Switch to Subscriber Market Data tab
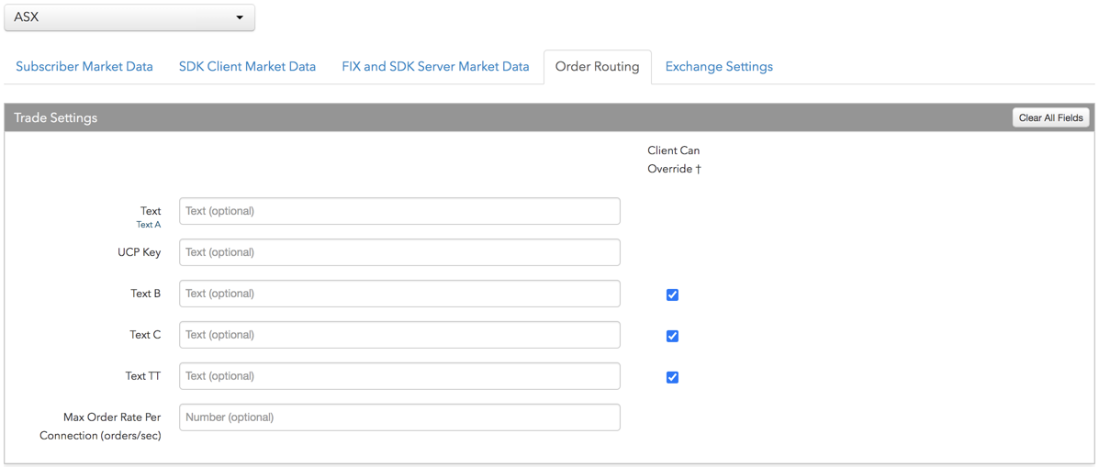The height and width of the screenshot is (467, 1099). click(84, 66)
